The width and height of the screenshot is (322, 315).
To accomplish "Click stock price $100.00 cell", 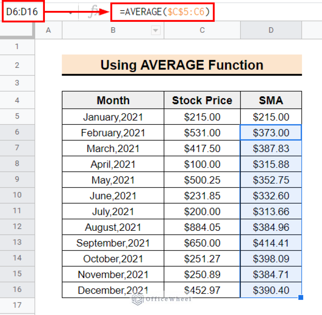I will click(202, 164).
